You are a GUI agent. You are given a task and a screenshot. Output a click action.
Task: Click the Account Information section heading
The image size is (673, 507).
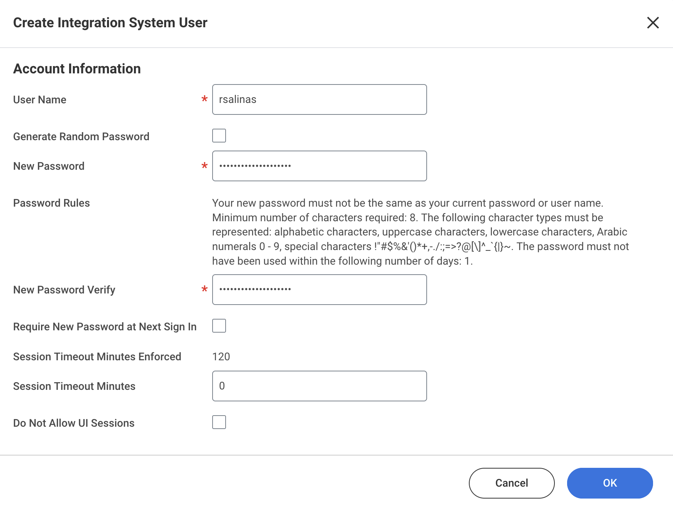[77, 69]
